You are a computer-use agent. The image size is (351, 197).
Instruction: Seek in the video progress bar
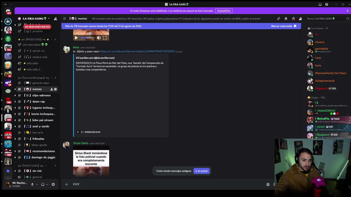[87, 38]
